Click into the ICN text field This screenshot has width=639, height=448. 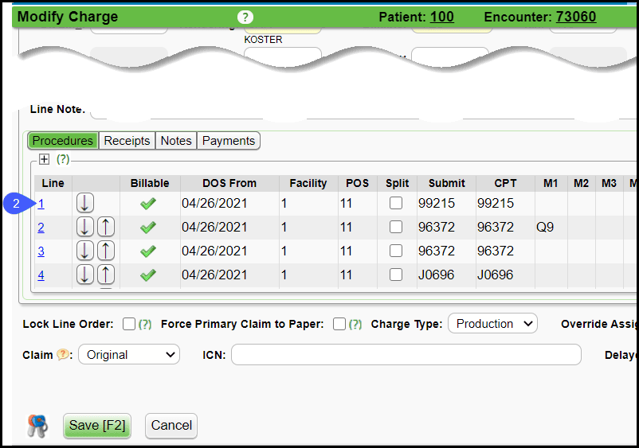click(x=406, y=355)
